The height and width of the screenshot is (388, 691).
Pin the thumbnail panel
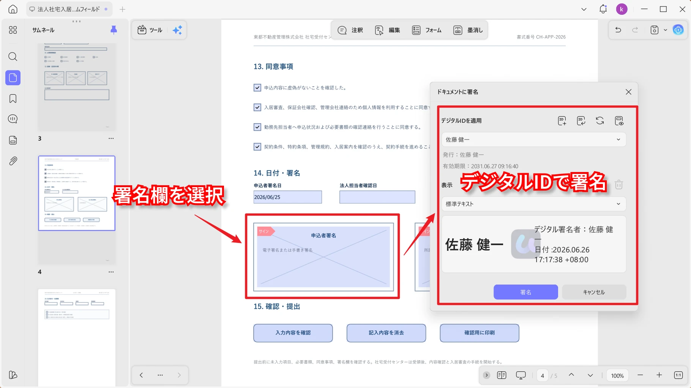click(x=114, y=30)
